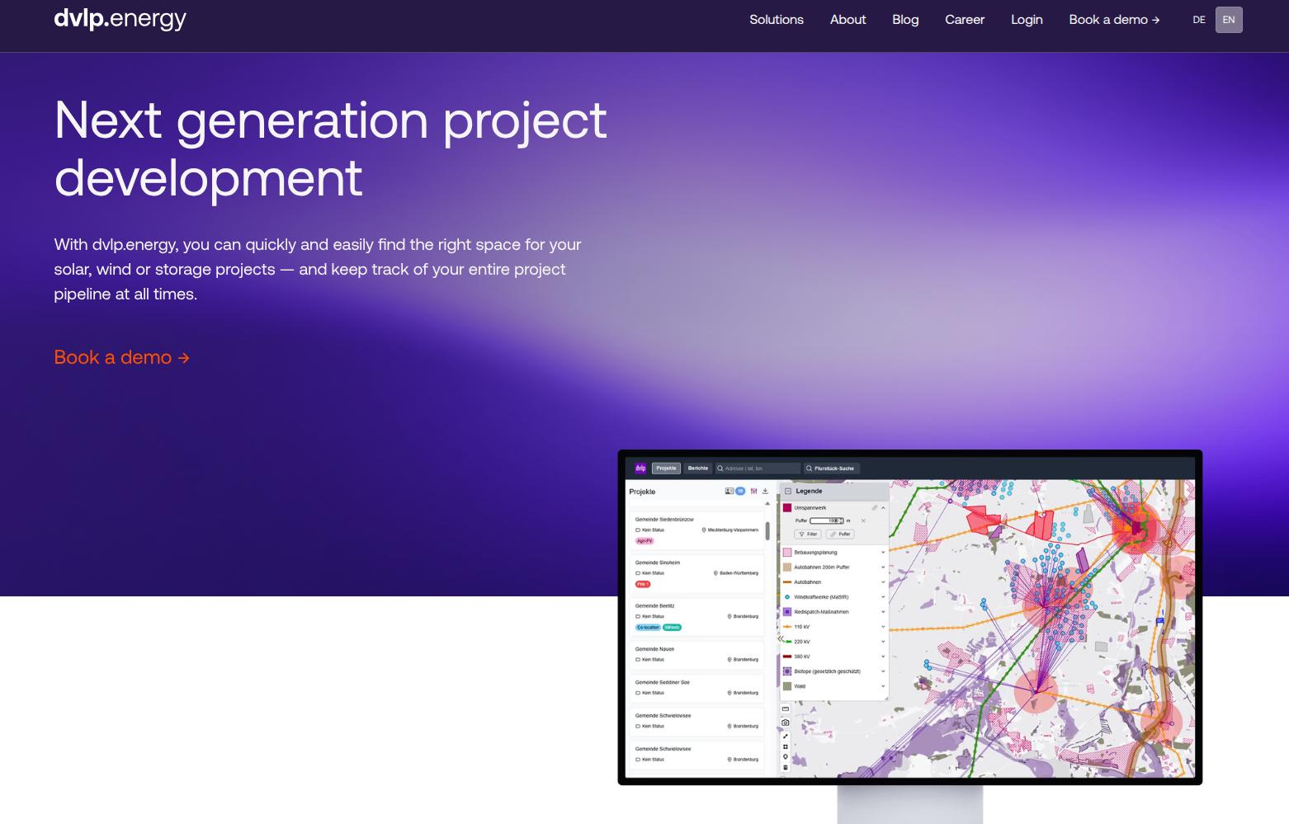This screenshot has width=1289, height=824.
Task: Switch site language to DE
Action: 1199,20
